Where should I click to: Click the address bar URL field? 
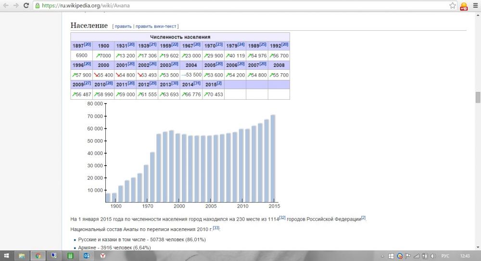pos(242,5)
